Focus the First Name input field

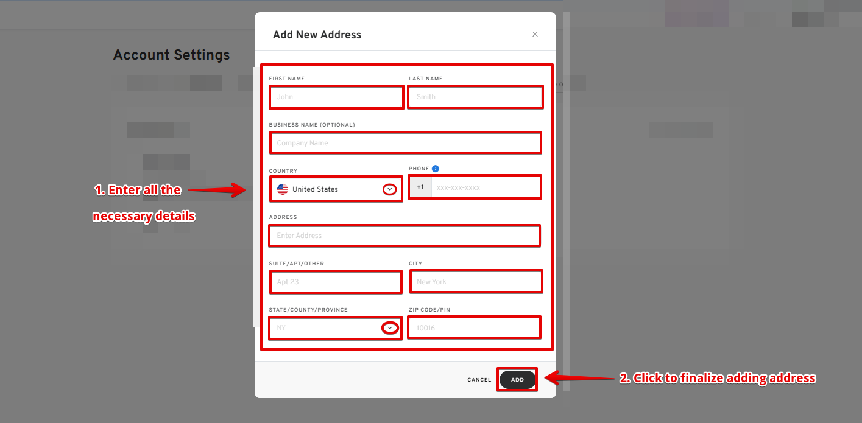(336, 97)
